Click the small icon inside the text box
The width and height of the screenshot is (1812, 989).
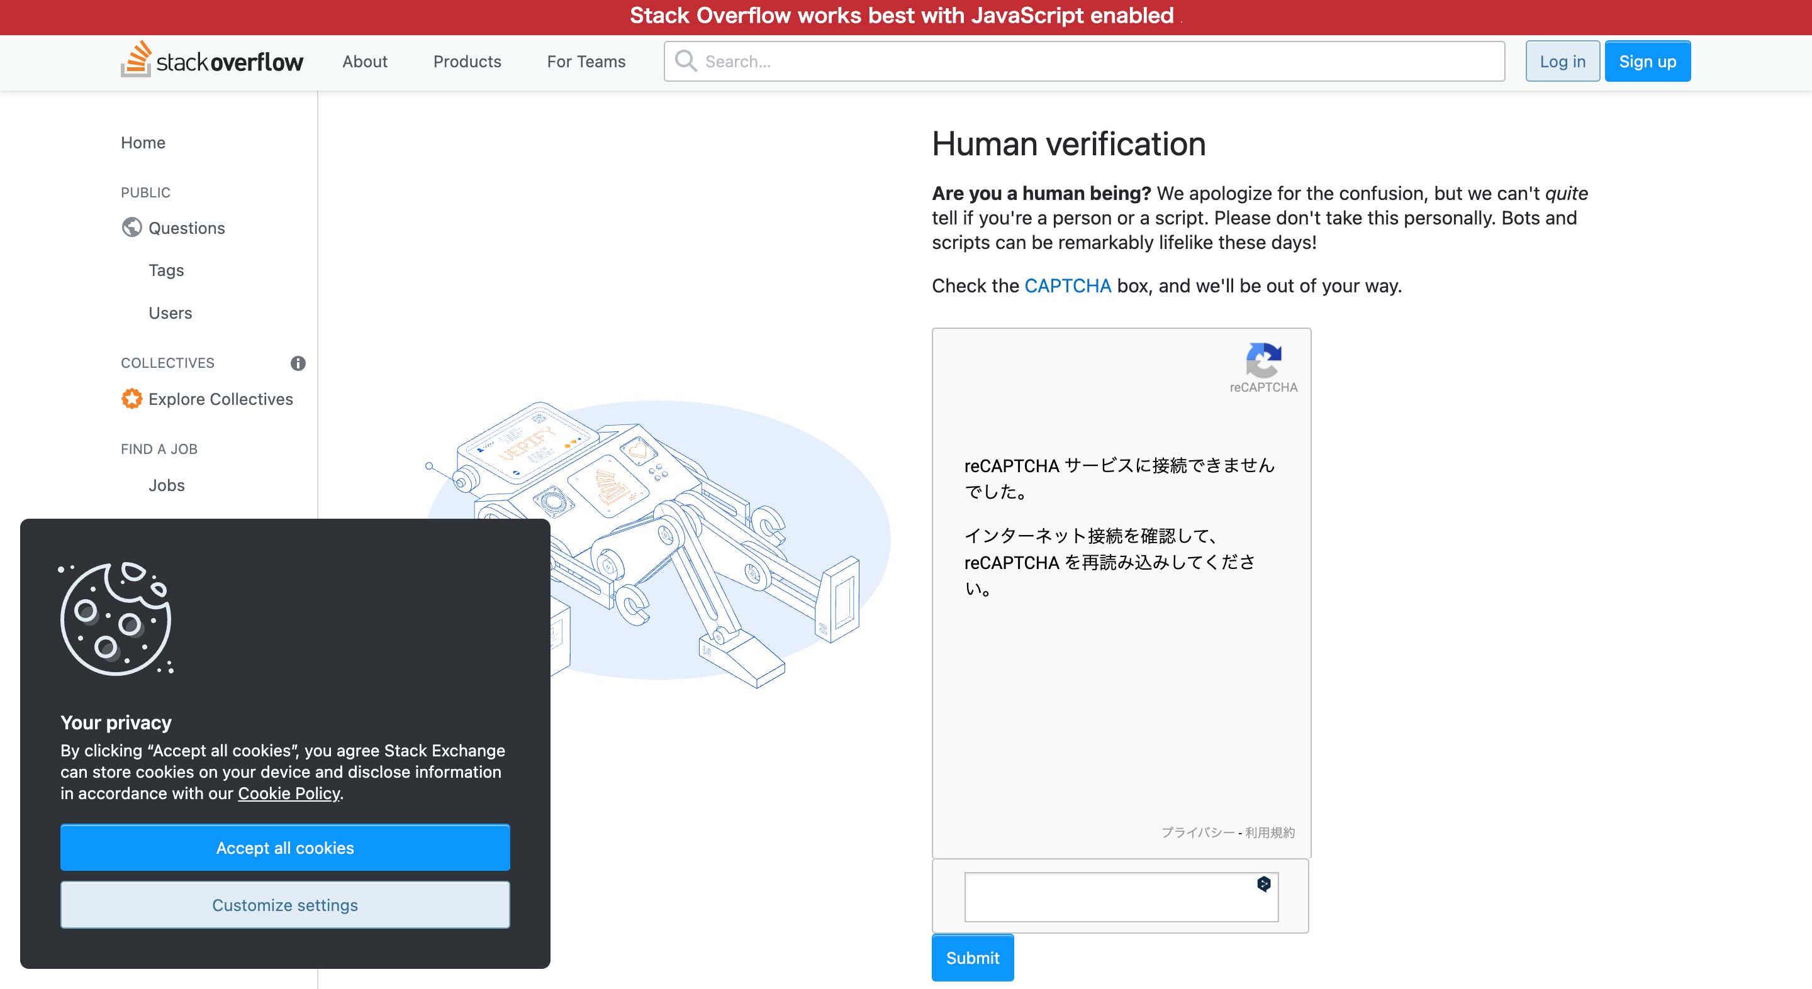(x=1264, y=883)
